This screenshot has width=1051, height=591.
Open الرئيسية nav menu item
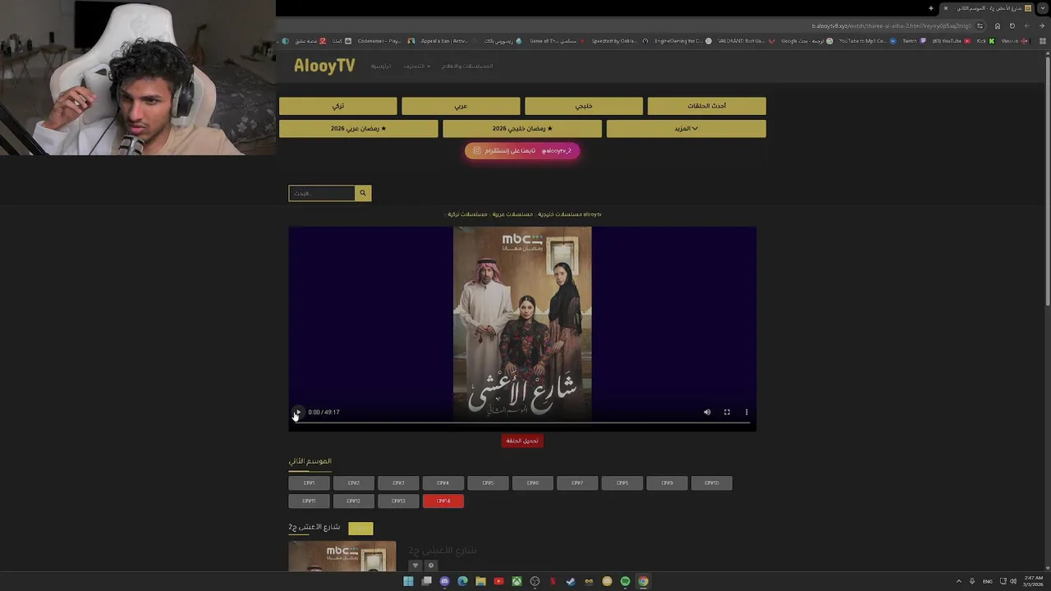point(381,66)
